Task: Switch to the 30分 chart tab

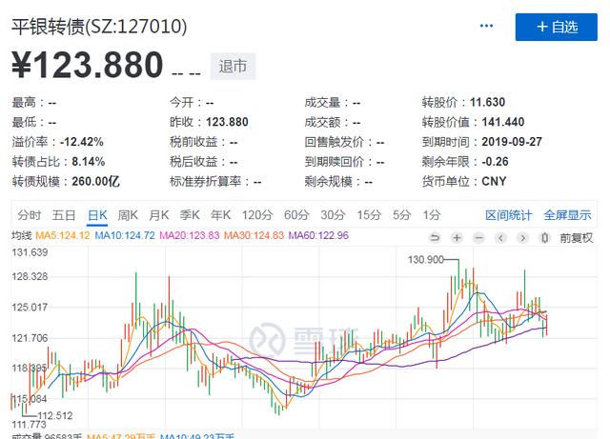Action: pos(333,215)
